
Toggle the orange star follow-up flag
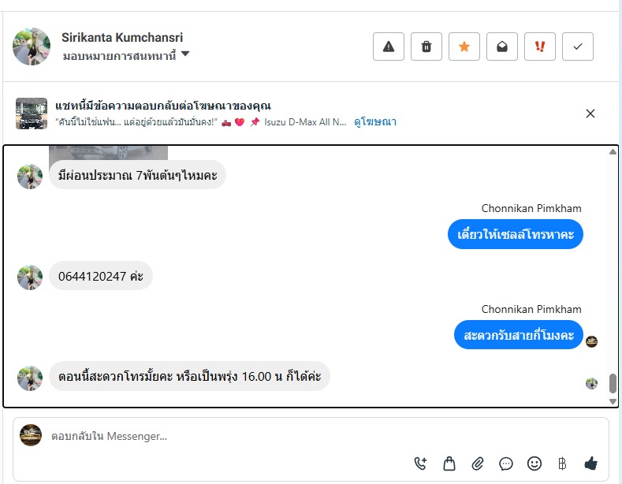click(x=464, y=47)
